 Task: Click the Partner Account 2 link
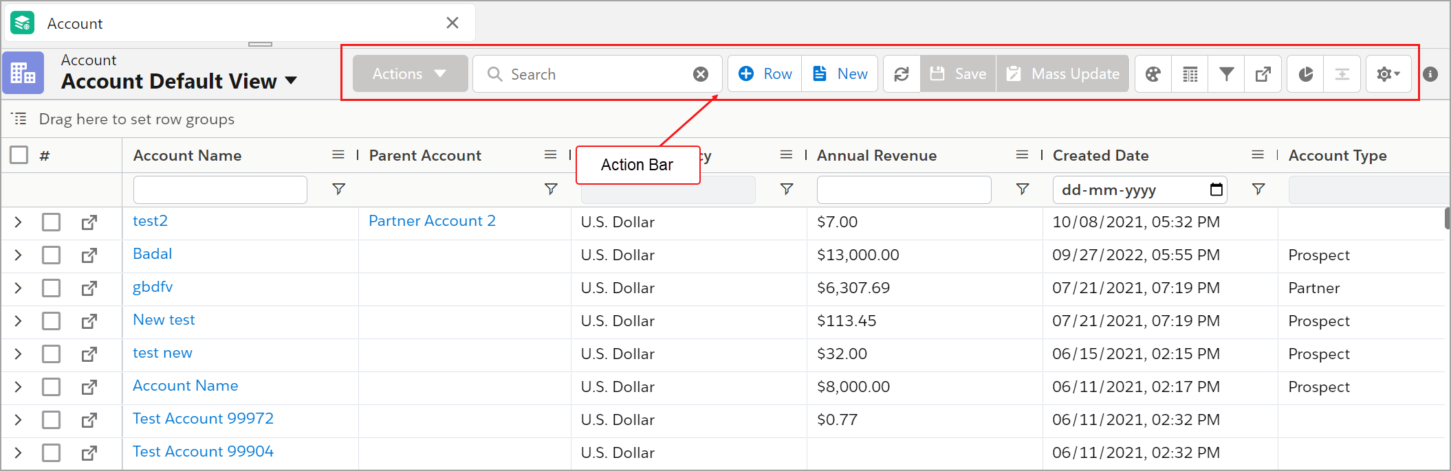click(432, 221)
